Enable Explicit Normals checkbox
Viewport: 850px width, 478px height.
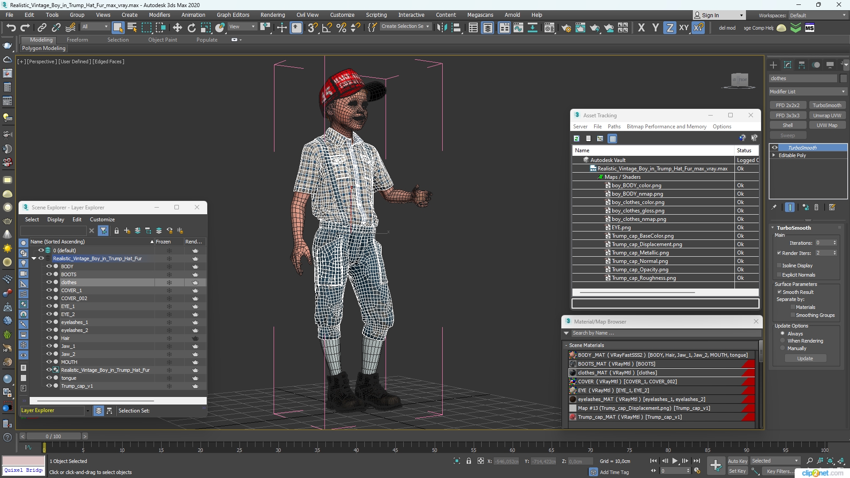point(779,275)
